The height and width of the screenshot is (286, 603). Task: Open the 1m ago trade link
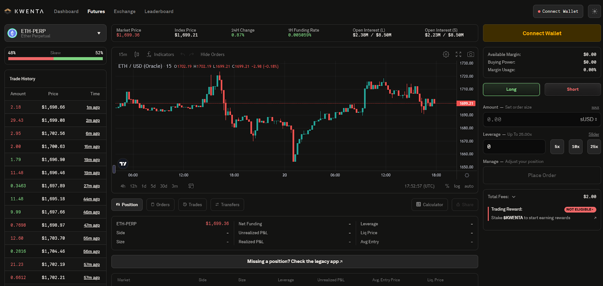(x=93, y=107)
